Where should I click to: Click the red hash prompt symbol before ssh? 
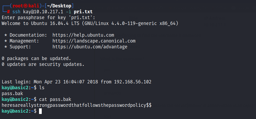point(9,12)
